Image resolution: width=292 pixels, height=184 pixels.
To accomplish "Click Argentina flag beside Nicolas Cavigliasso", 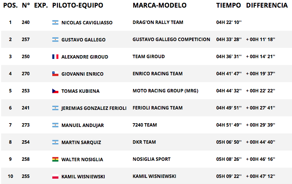I will [x=55, y=22].
